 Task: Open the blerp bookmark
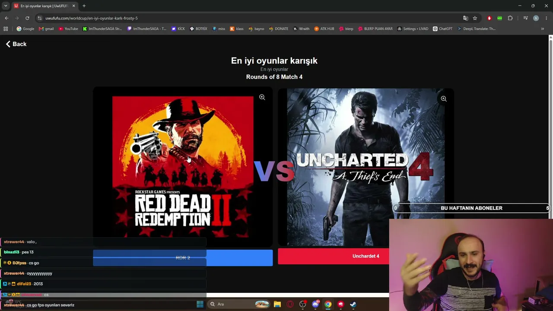tap(346, 29)
